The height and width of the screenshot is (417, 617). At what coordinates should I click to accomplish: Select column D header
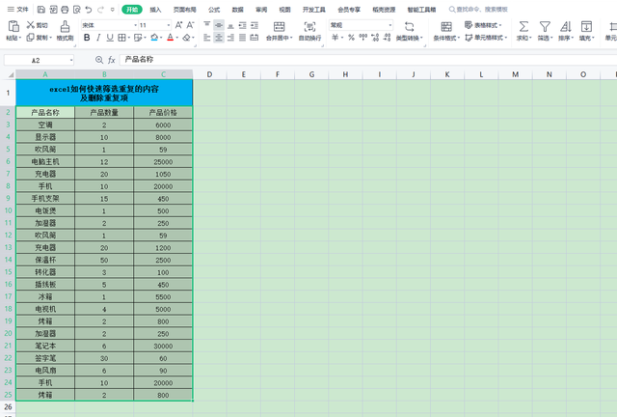(209, 74)
